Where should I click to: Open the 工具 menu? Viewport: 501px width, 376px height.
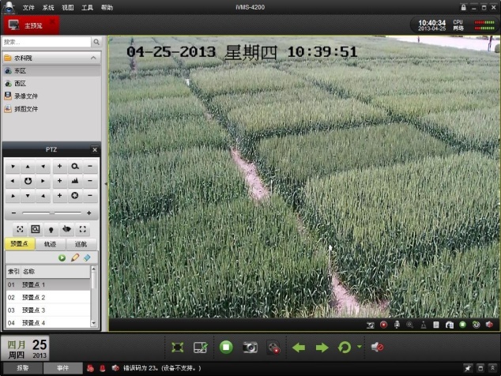87,6
